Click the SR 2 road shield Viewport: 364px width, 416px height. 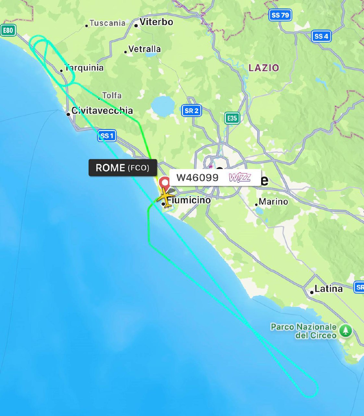pos(191,110)
